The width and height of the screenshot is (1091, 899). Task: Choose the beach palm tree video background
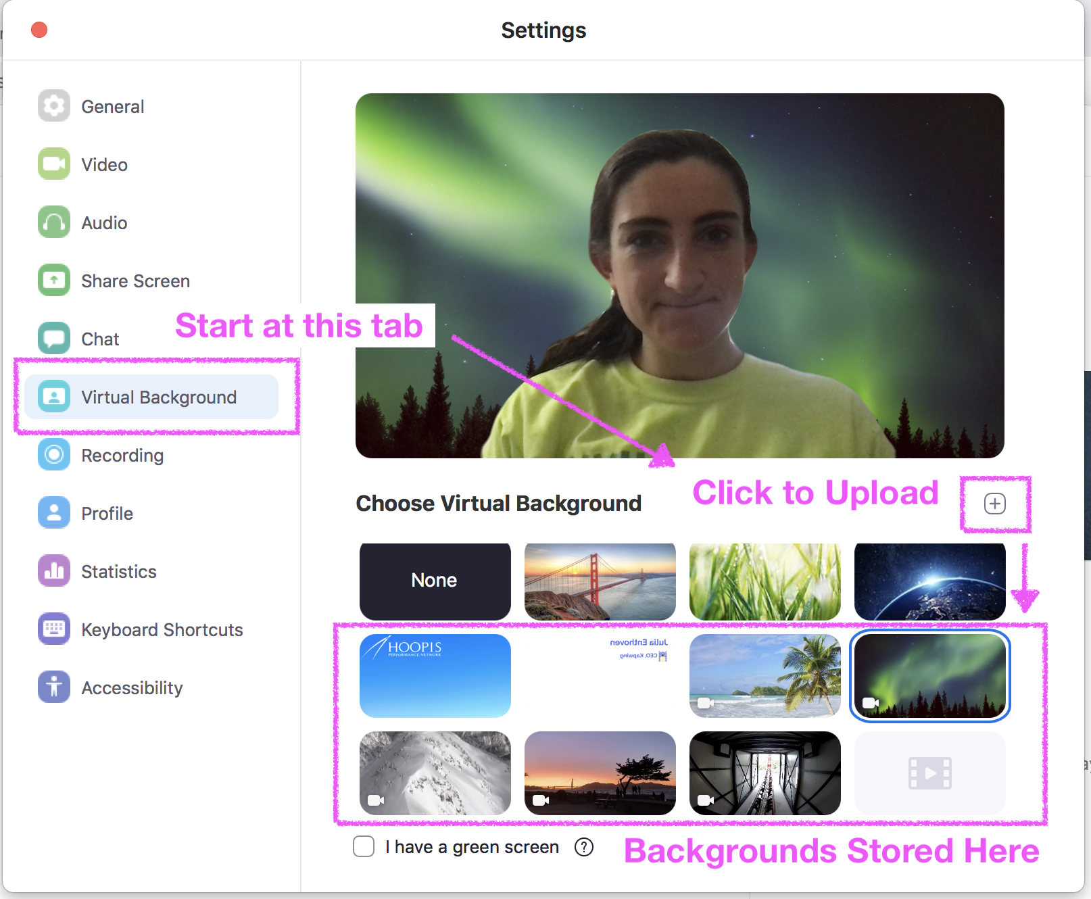[x=765, y=675]
